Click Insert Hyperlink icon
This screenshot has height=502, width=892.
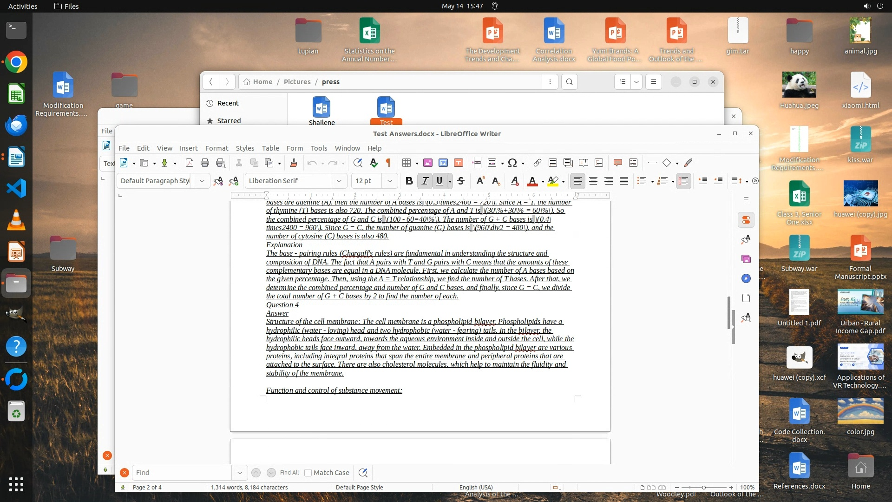point(537,163)
